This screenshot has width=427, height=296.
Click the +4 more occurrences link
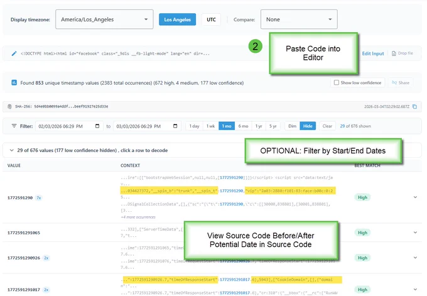(138, 217)
